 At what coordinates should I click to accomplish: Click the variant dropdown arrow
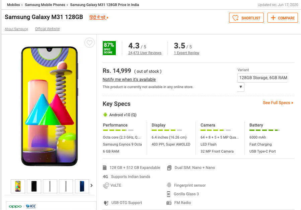(241, 87)
